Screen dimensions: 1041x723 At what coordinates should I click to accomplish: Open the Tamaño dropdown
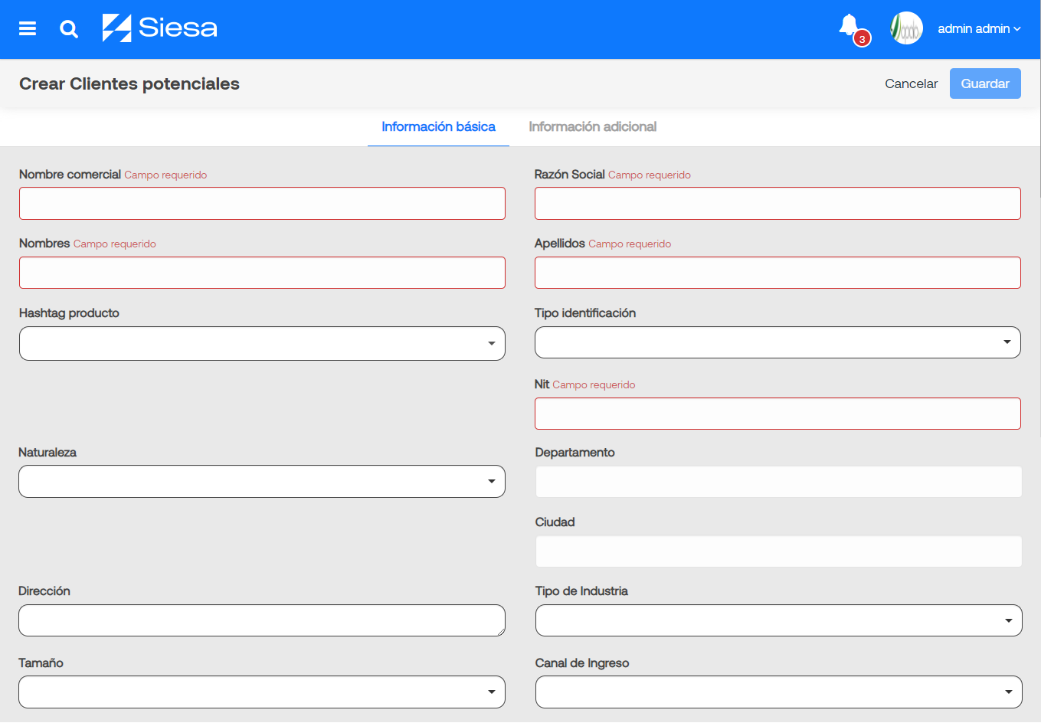coord(262,692)
